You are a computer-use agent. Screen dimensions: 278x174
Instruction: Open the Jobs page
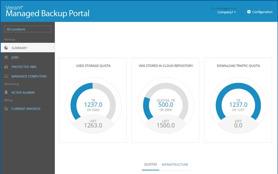(x=15, y=57)
